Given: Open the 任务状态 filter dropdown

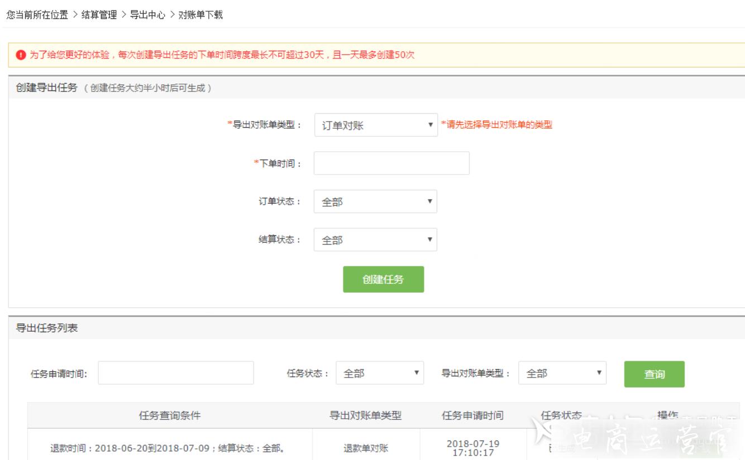Looking at the screenshot, I should coord(380,373).
